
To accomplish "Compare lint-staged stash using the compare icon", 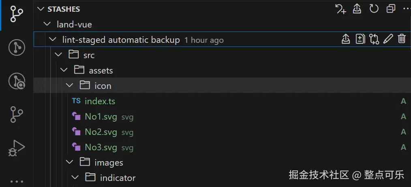I will point(374,39).
